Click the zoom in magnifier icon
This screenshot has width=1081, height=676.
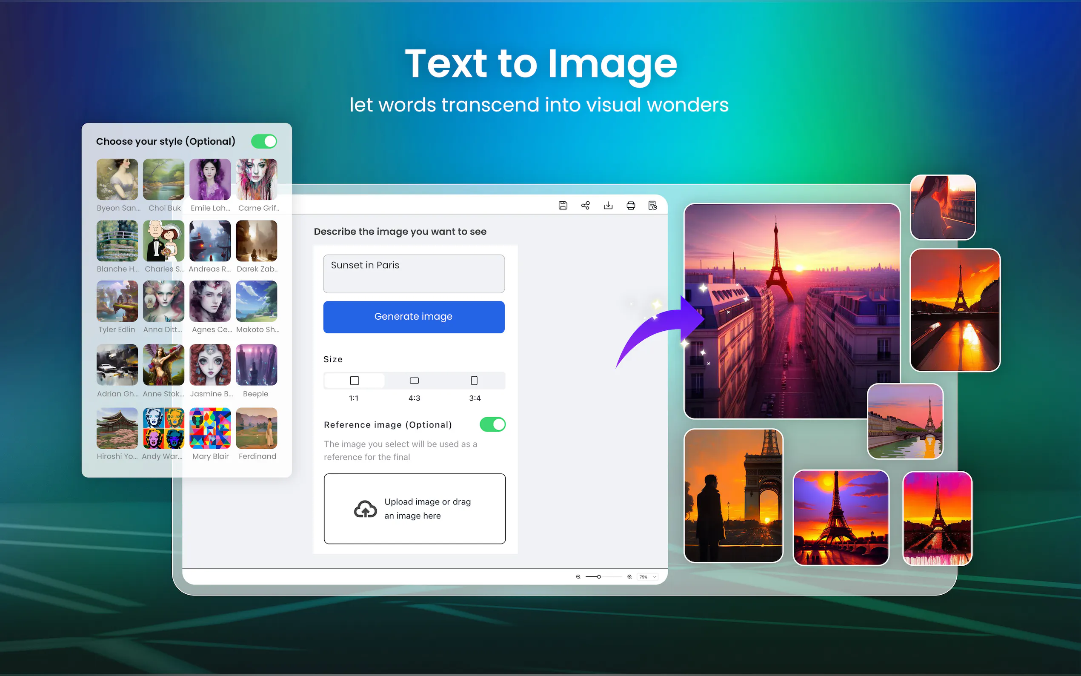629,577
